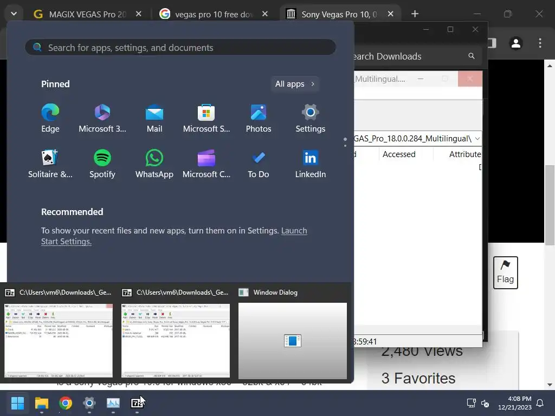
Task: Close the Sony Vegas Pro 10 tab
Action: coord(390,14)
